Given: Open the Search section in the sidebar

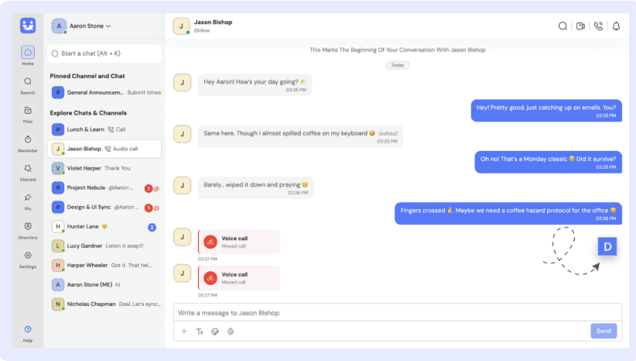Looking at the screenshot, I should tap(28, 86).
